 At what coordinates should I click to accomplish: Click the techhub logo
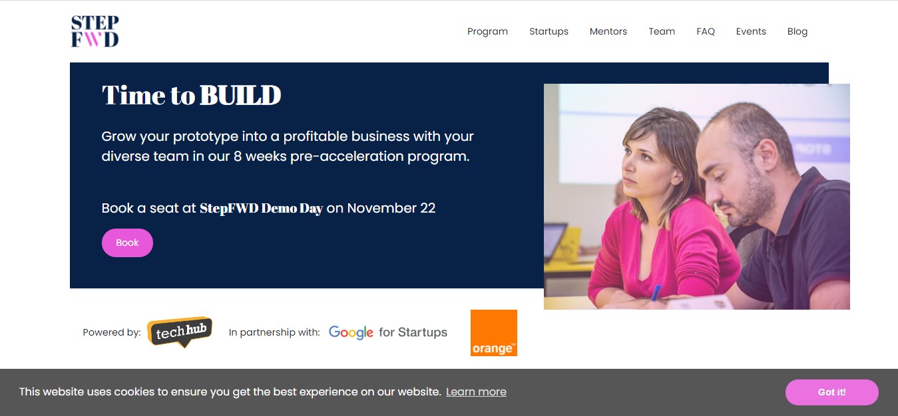(180, 332)
